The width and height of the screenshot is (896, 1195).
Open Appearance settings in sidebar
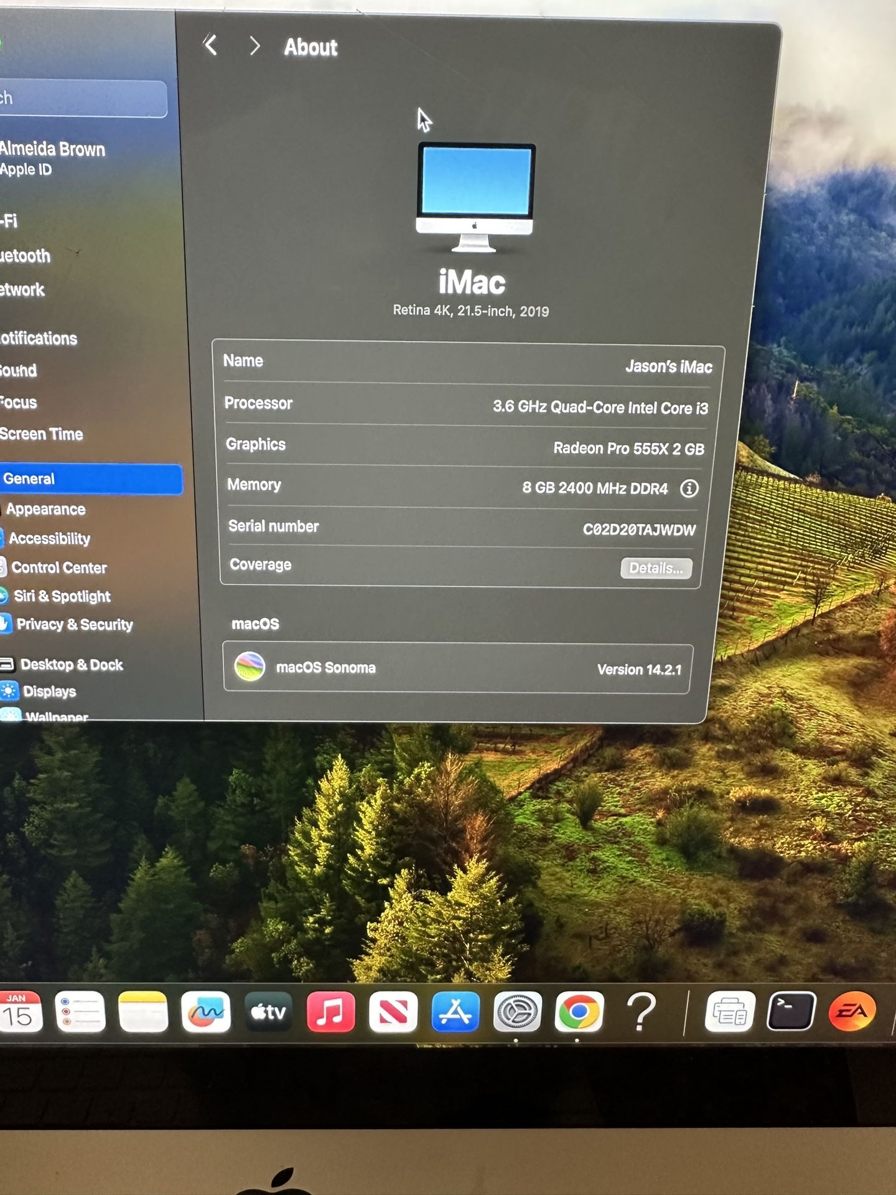click(45, 509)
